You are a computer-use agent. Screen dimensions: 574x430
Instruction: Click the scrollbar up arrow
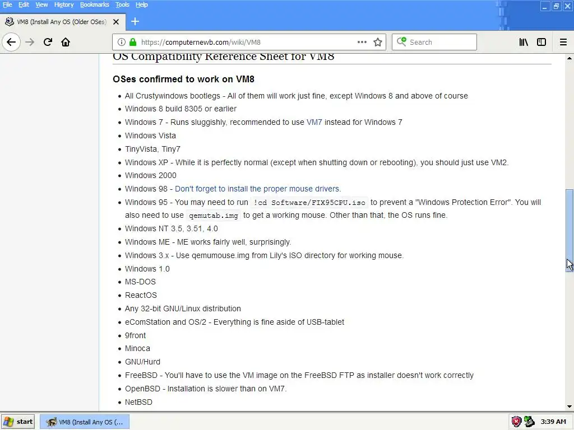(x=570, y=58)
